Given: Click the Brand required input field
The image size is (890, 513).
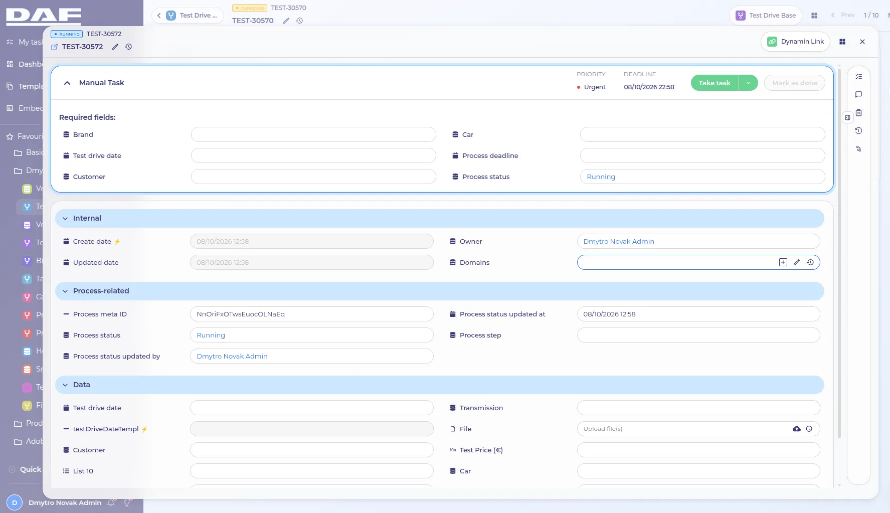Looking at the screenshot, I should [x=313, y=134].
